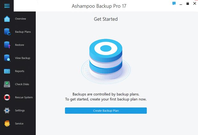Select the Rescue System entry
198x135 pixels.
(x=24, y=97)
